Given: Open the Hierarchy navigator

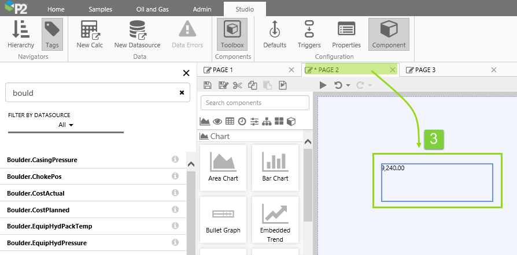Looking at the screenshot, I should (x=21, y=34).
